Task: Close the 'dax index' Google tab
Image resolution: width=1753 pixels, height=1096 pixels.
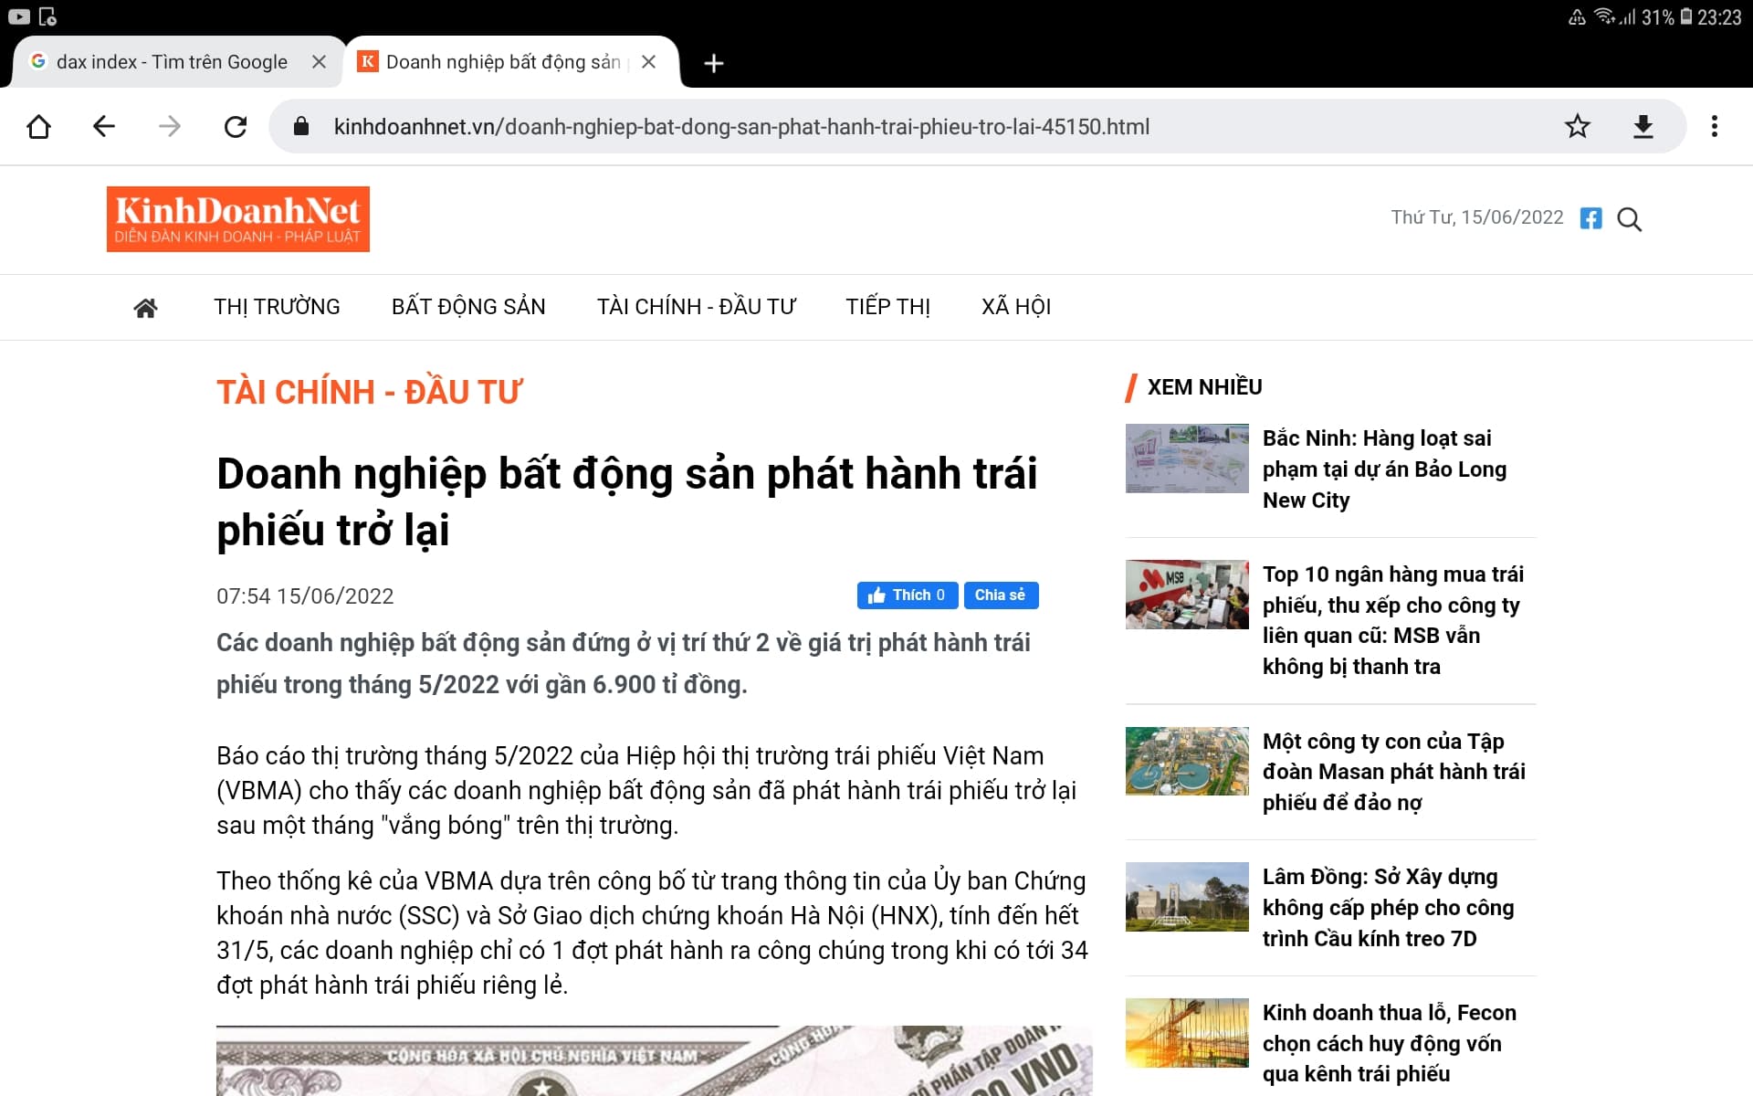Action: [319, 62]
